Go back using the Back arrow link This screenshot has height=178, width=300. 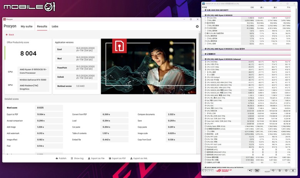(x=10, y=35)
